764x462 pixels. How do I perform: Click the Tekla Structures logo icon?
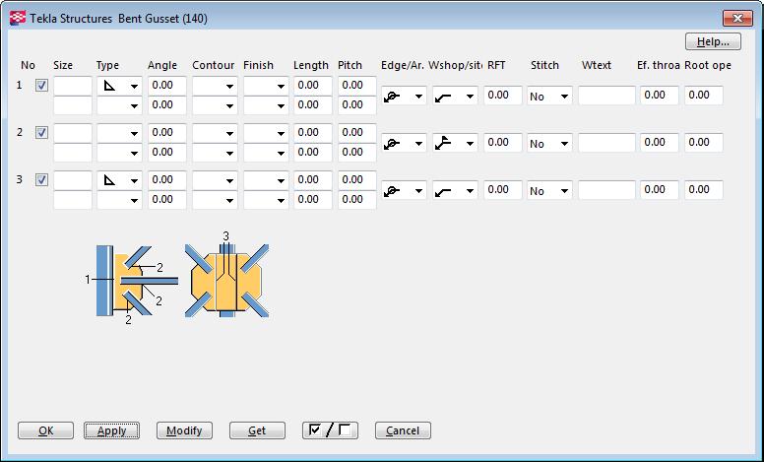coord(18,19)
